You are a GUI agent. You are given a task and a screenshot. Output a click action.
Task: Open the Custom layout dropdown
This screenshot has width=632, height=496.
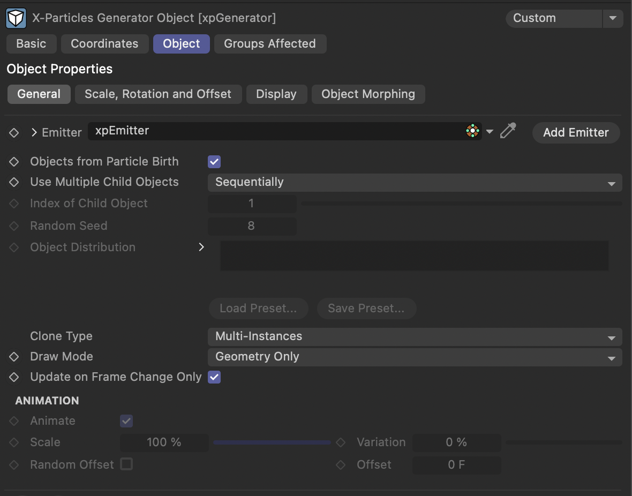tap(554, 18)
